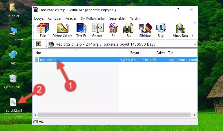This screenshot has width=223, height=131.
Task: Select the Ağ network desktop icon
Action: click(x=13, y=57)
